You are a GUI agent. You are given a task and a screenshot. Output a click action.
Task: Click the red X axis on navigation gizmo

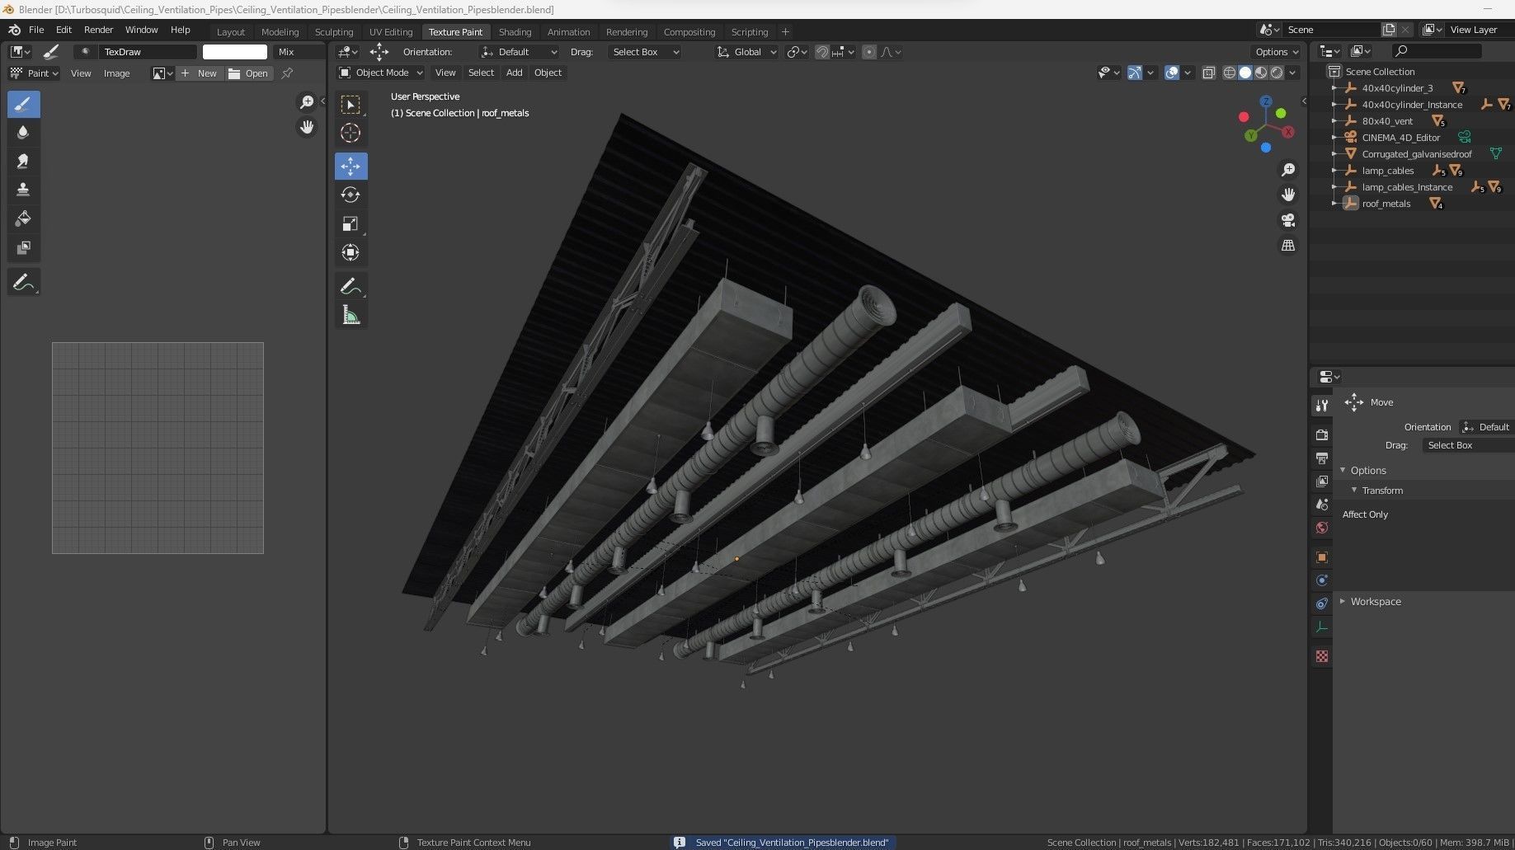(1287, 132)
